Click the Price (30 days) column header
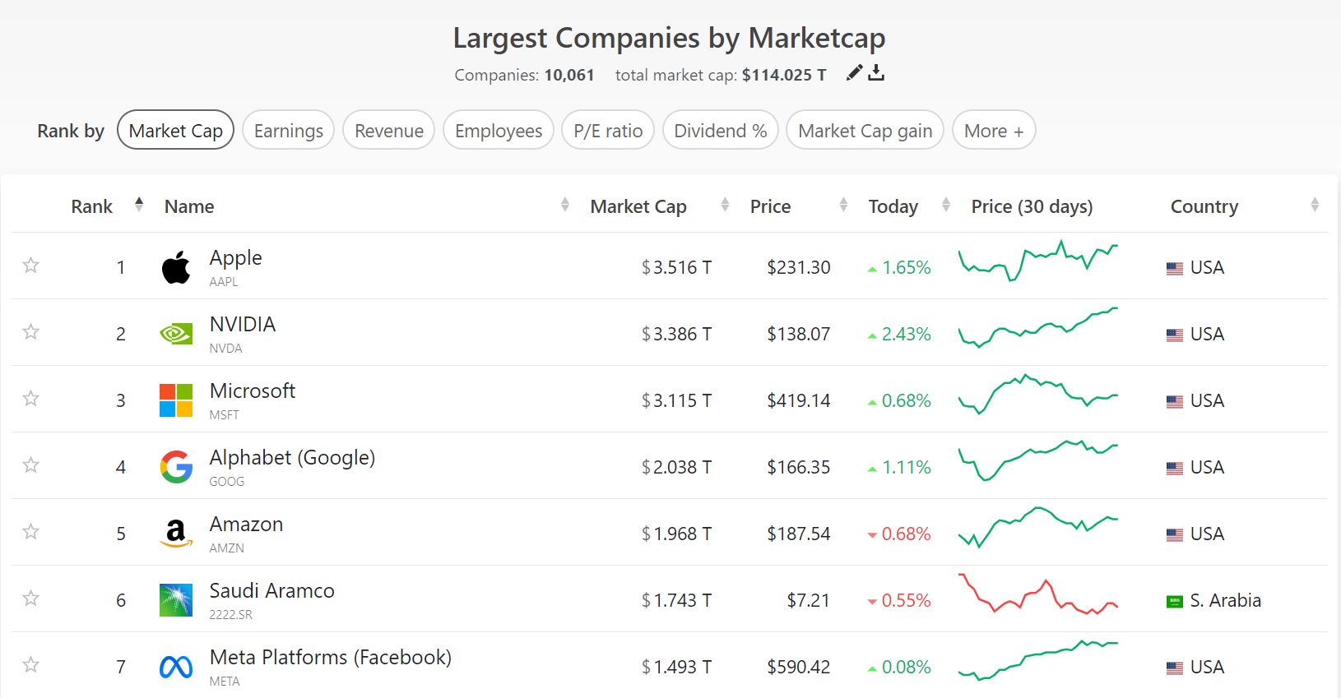The height and width of the screenshot is (698, 1341). click(x=1032, y=206)
